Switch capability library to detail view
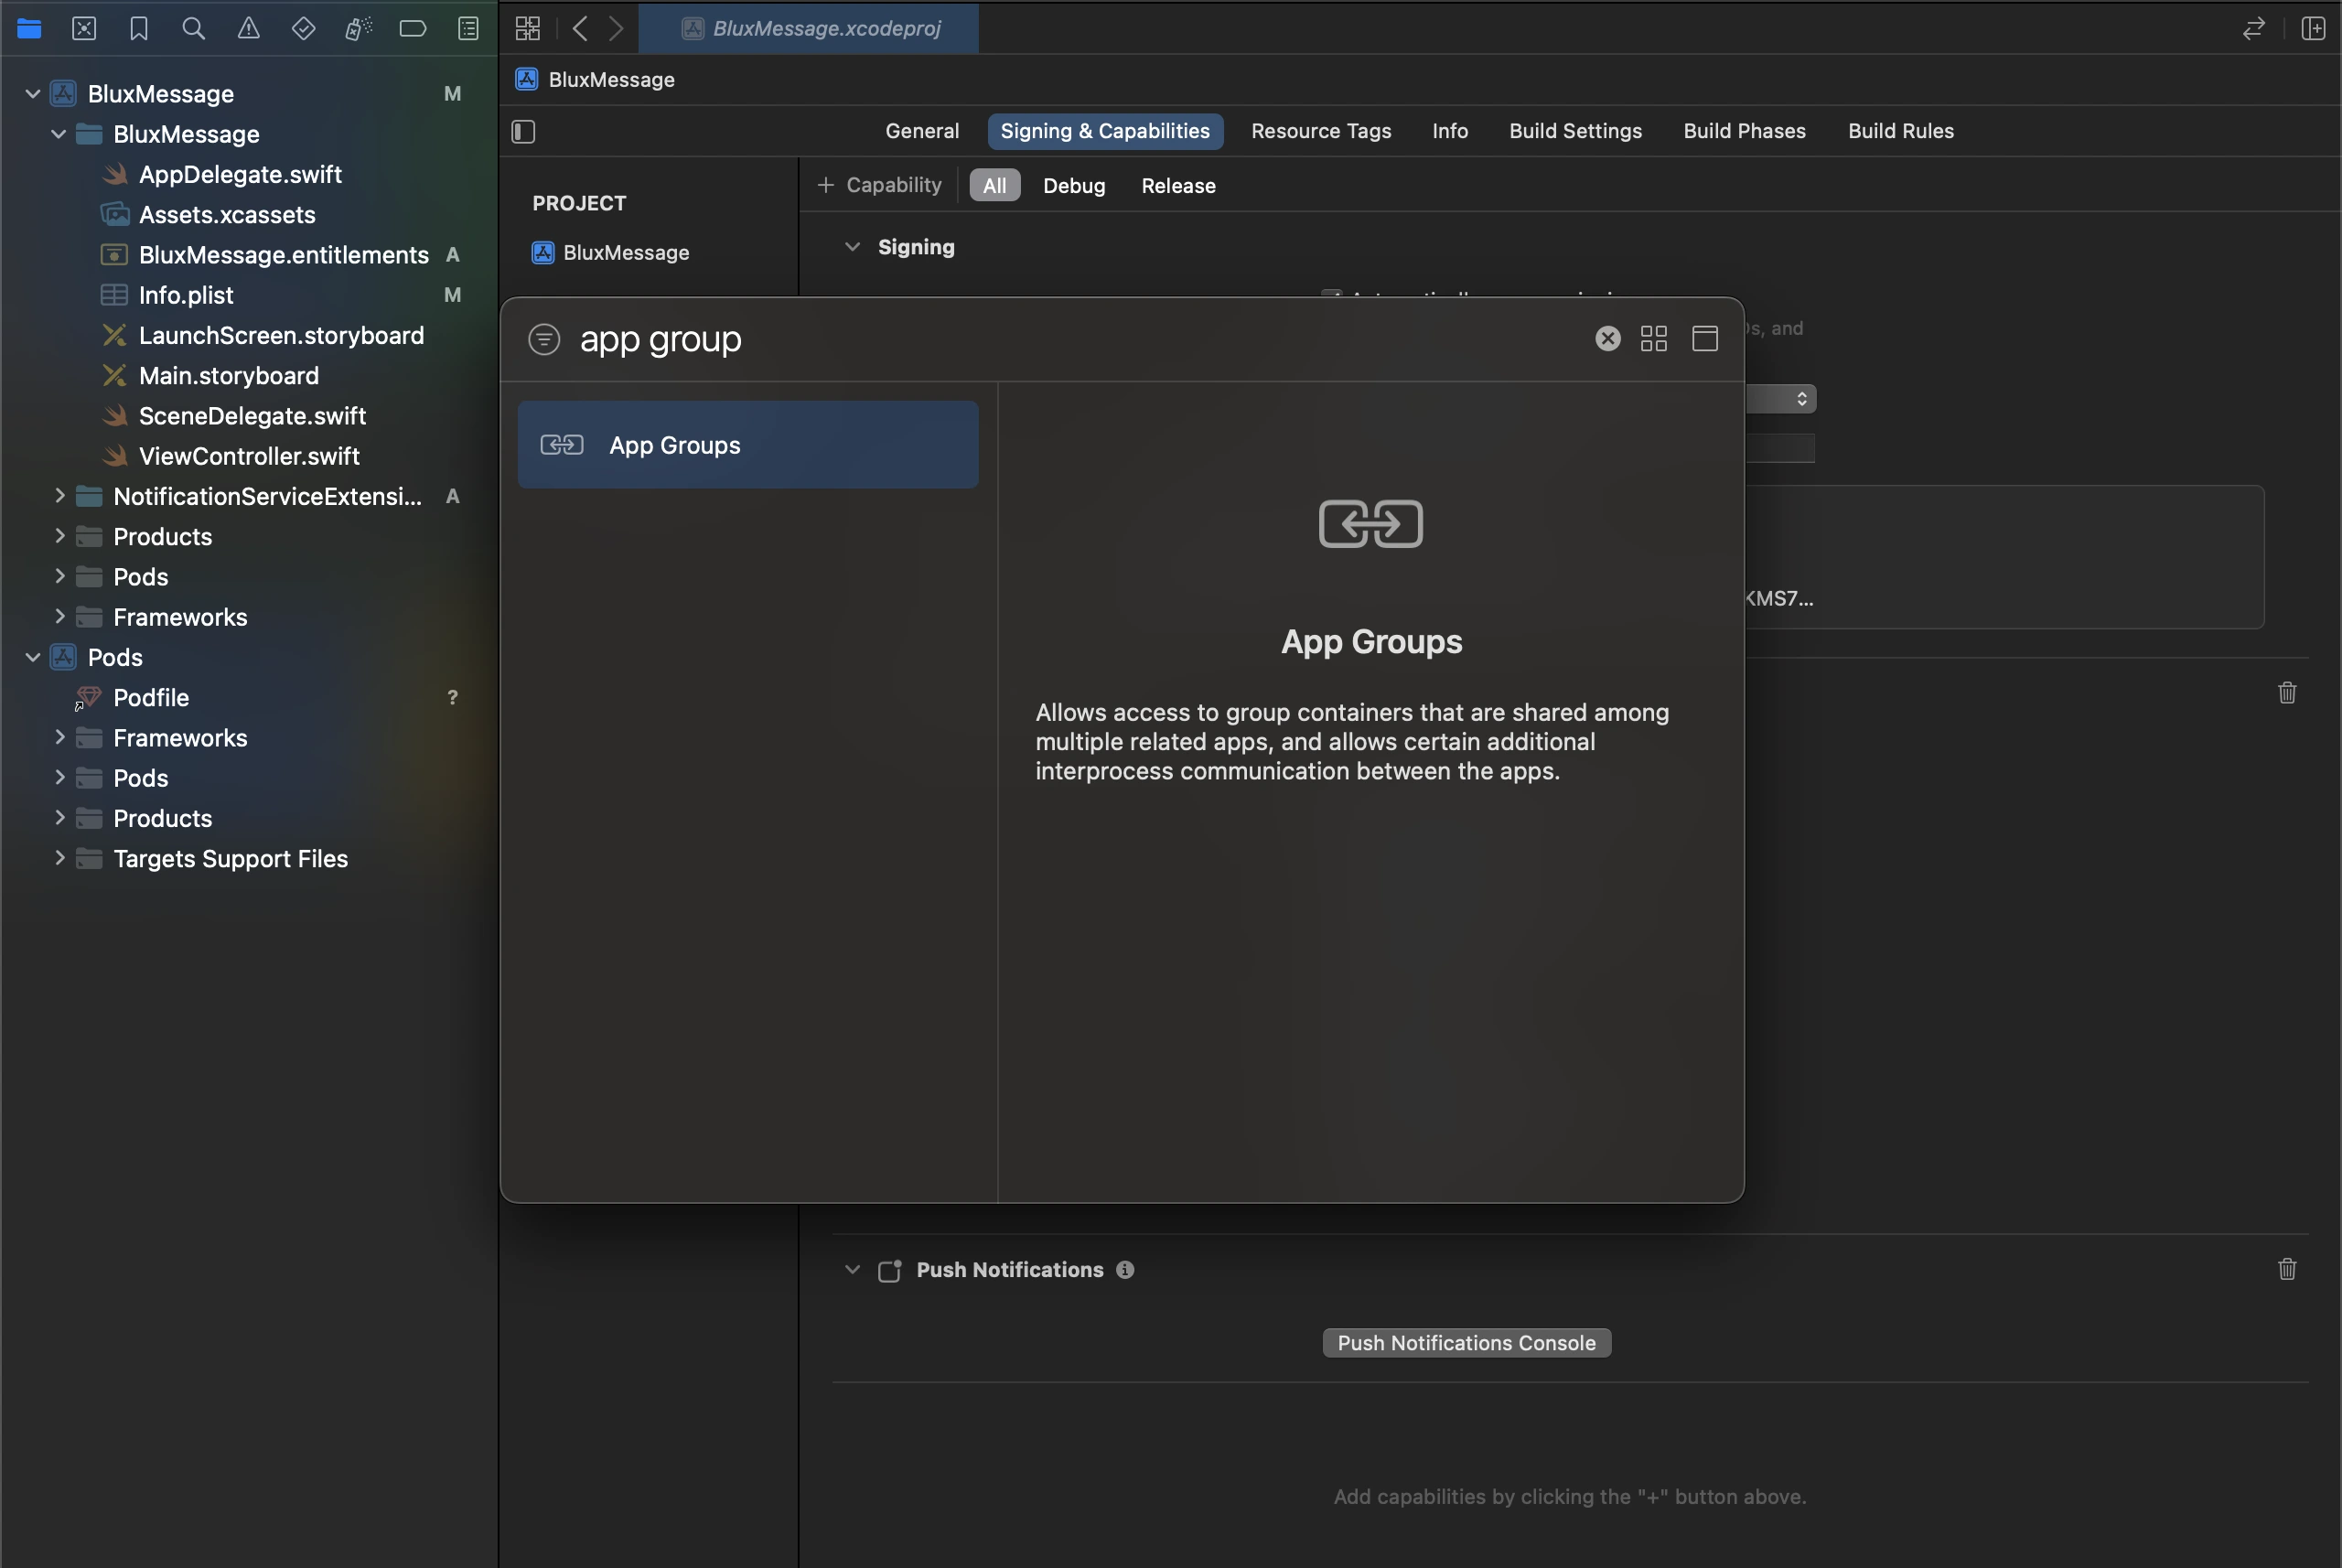Viewport: 2342px width, 1568px height. click(1705, 338)
